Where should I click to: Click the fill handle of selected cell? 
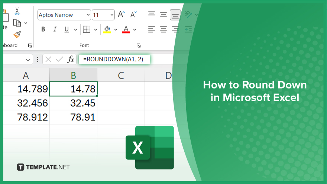click(x=97, y=96)
